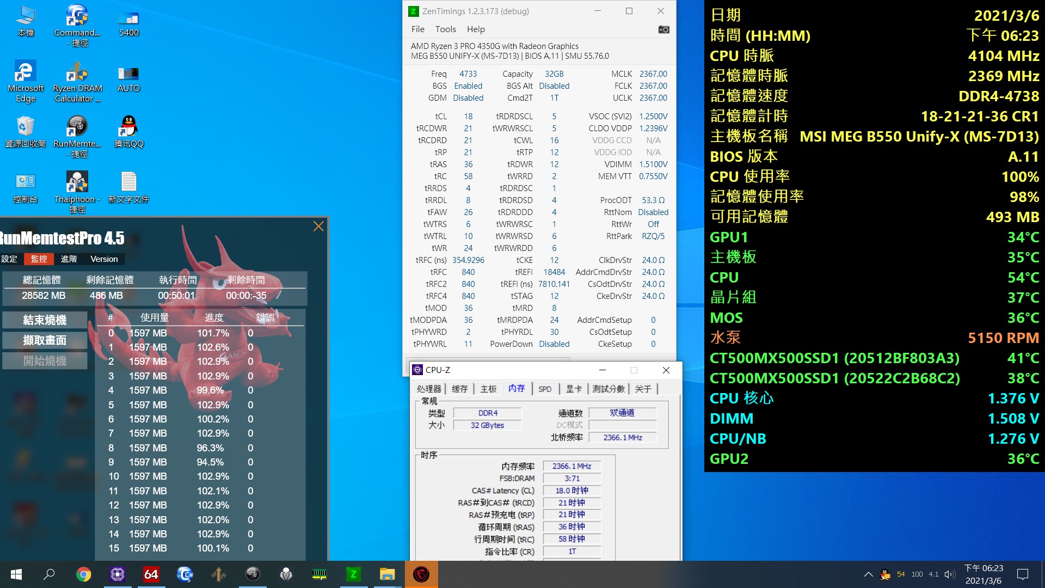This screenshot has height=588, width=1045.
Task: Open the File menu in ZenTimings
Action: point(417,29)
